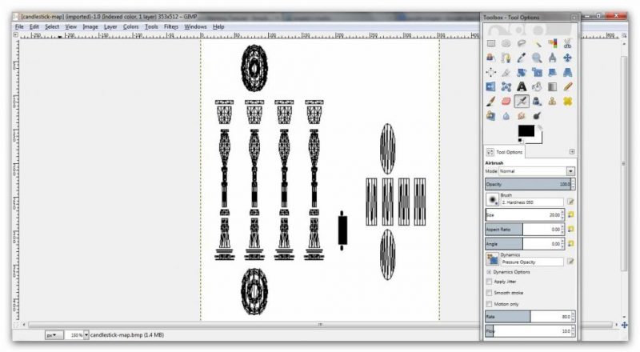The image size is (640, 352).
Task: Tick the Motion only checkbox
Action: coord(490,304)
